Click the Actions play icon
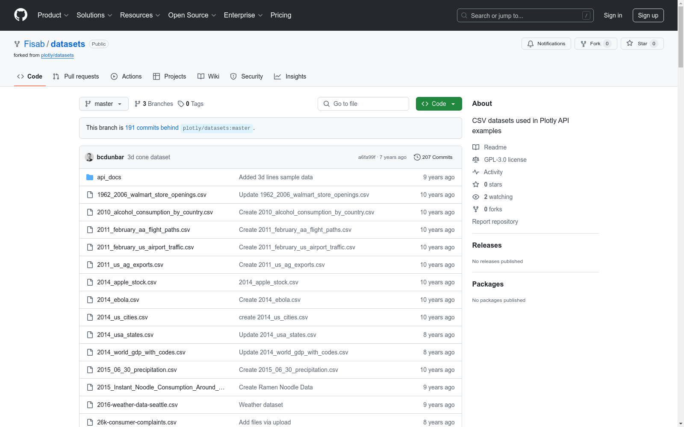The height and width of the screenshot is (427, 684). coord(114,76)
